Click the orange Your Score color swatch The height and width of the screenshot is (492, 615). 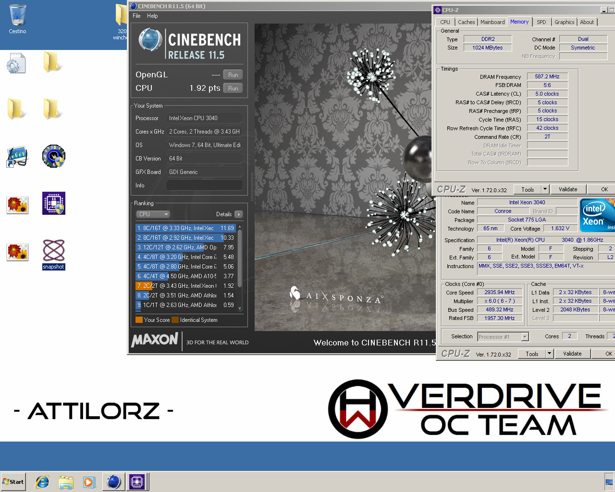(x=139, y=320)
